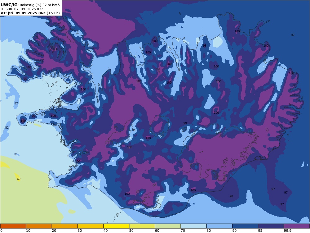Click the valid time "VT: þri. 09.09.2025 06Z (+51 h)"
This screenshot has height=233, width=310.
pos(30,13)
